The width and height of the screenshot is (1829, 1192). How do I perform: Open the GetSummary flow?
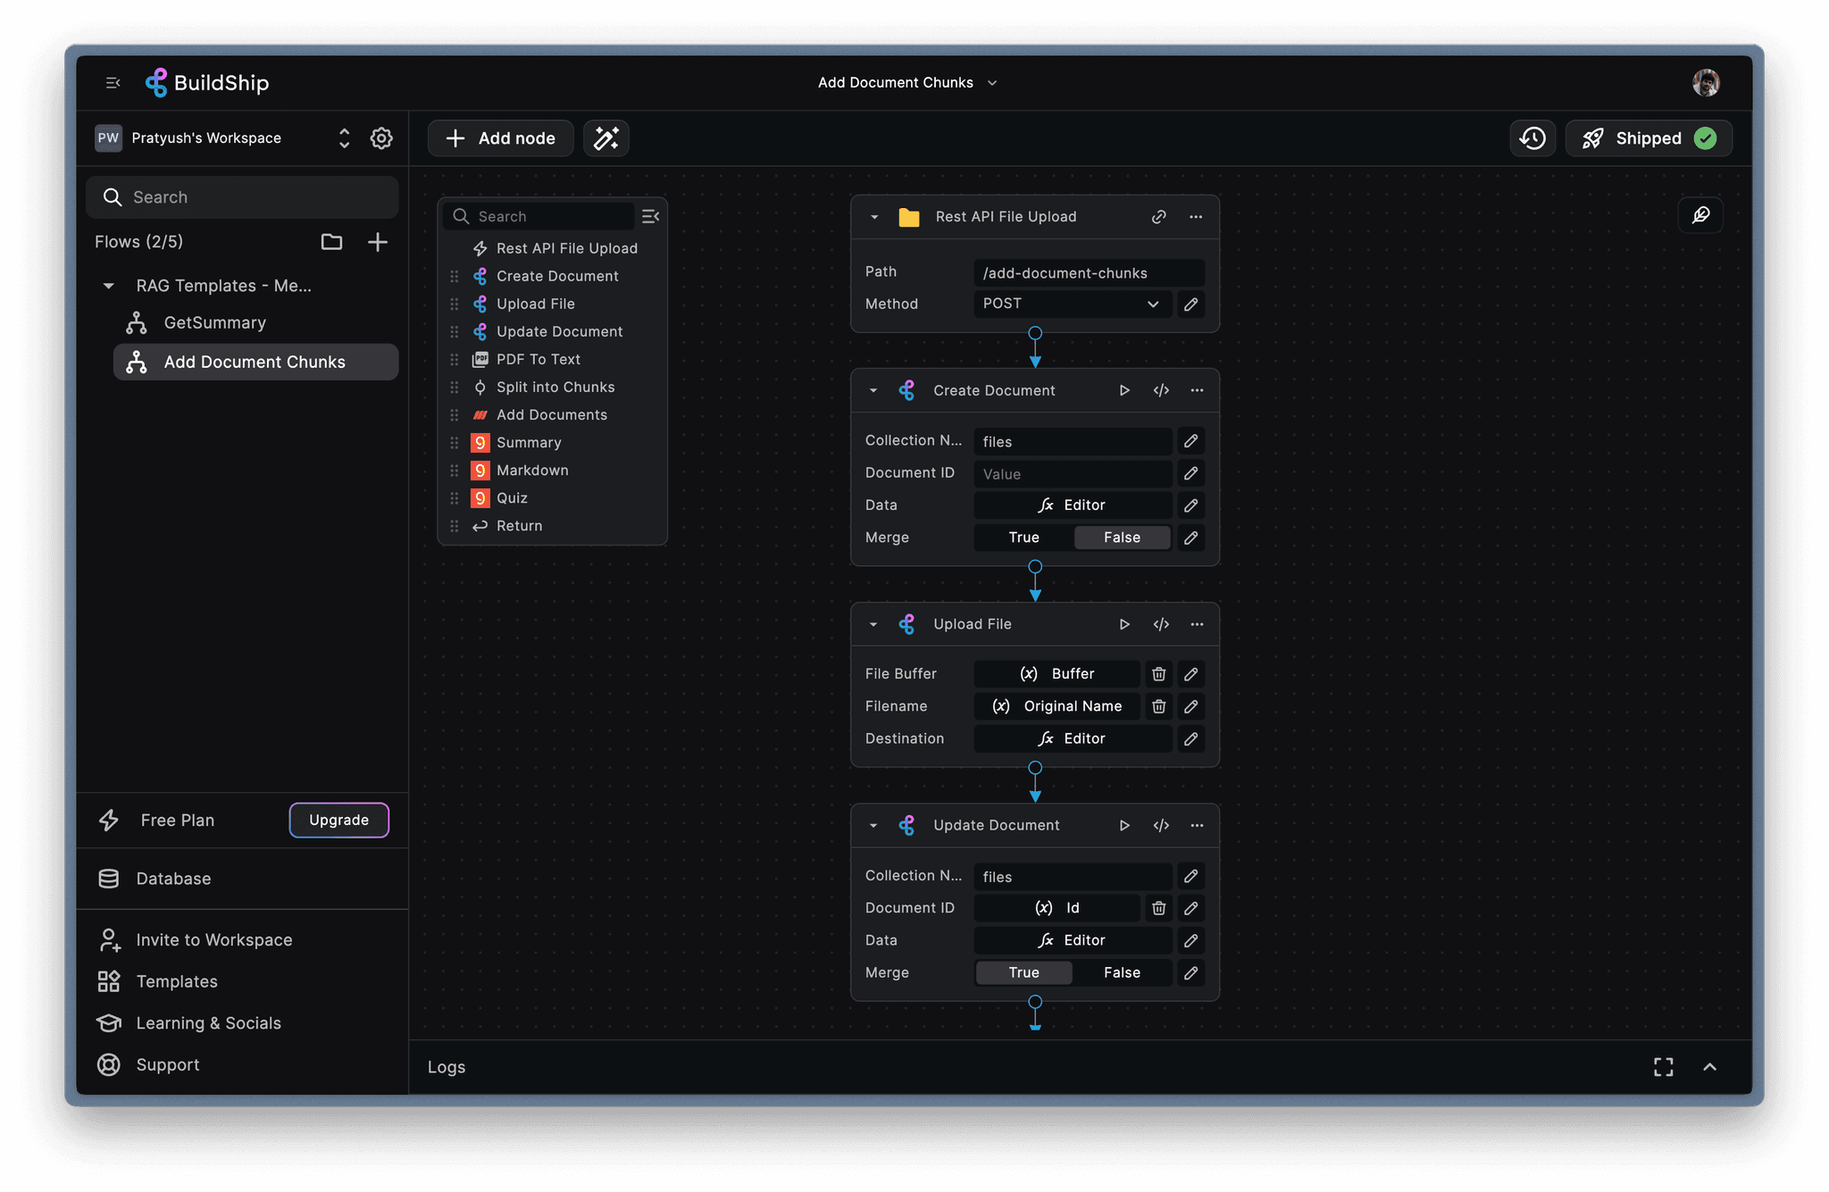click(x=255, y=322)
